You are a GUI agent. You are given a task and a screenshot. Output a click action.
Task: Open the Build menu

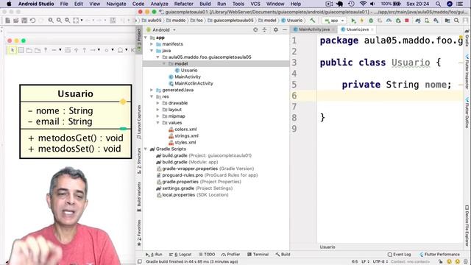tap(205, 4)
